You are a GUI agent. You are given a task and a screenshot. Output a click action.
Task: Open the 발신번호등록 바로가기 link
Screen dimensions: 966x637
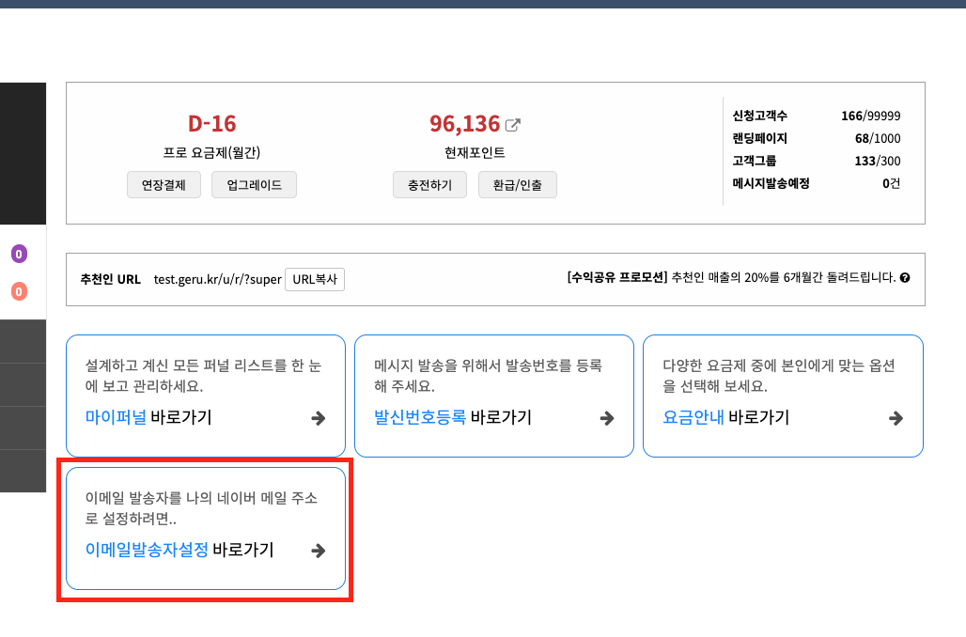pyautogui.click(x=453, y=417)
